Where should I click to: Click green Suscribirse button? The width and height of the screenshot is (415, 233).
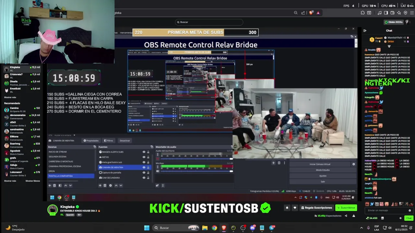346,208
